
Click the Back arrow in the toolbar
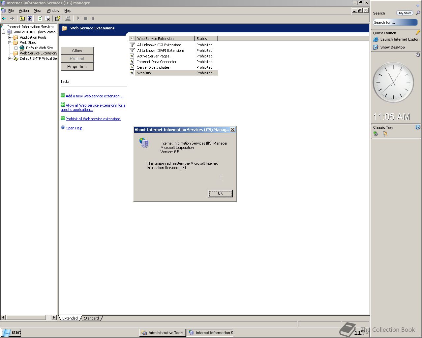[4, 18]
